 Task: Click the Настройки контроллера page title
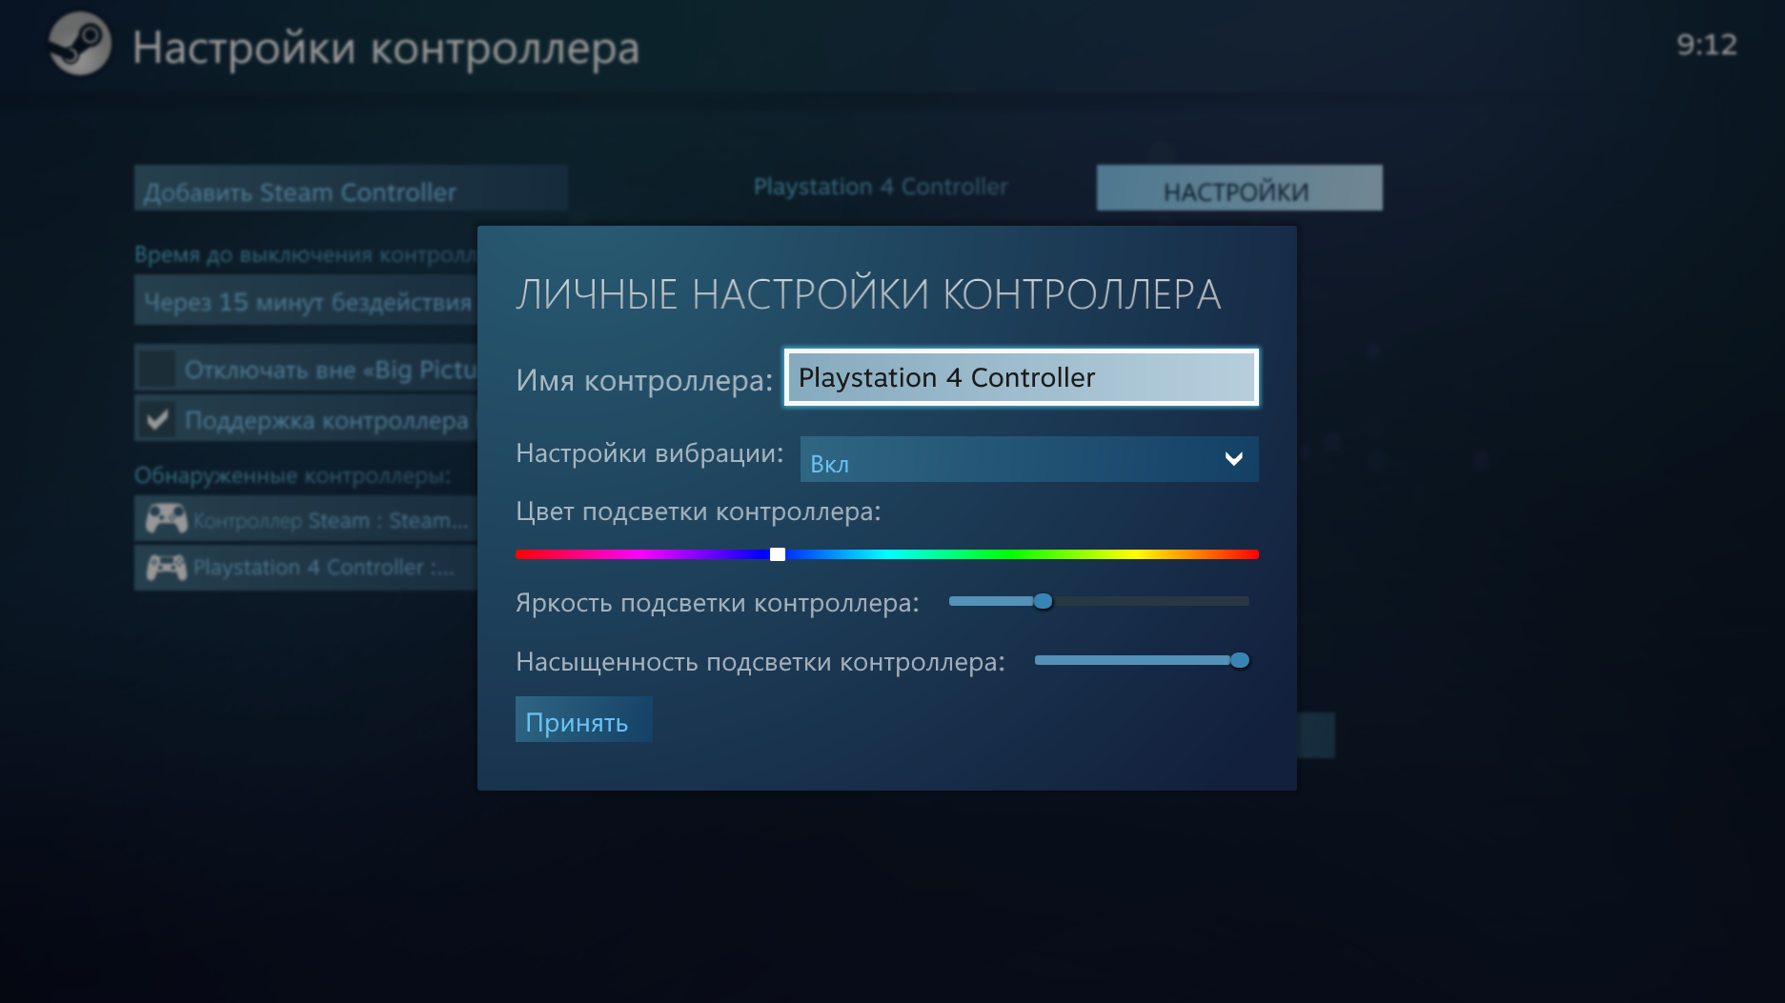click(386, 48)
